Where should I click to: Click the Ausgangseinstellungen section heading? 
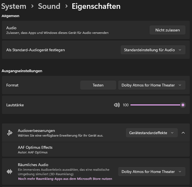(x=22, y=71)
